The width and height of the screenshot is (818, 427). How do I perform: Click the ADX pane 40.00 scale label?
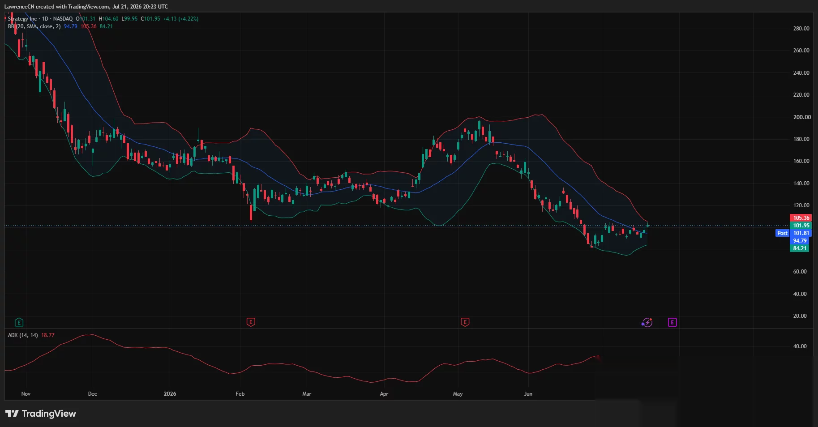pos(800,346)
